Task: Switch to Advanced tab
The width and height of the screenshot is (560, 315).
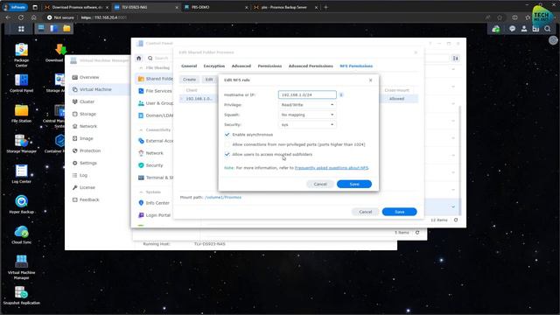Action: [241, 66]
